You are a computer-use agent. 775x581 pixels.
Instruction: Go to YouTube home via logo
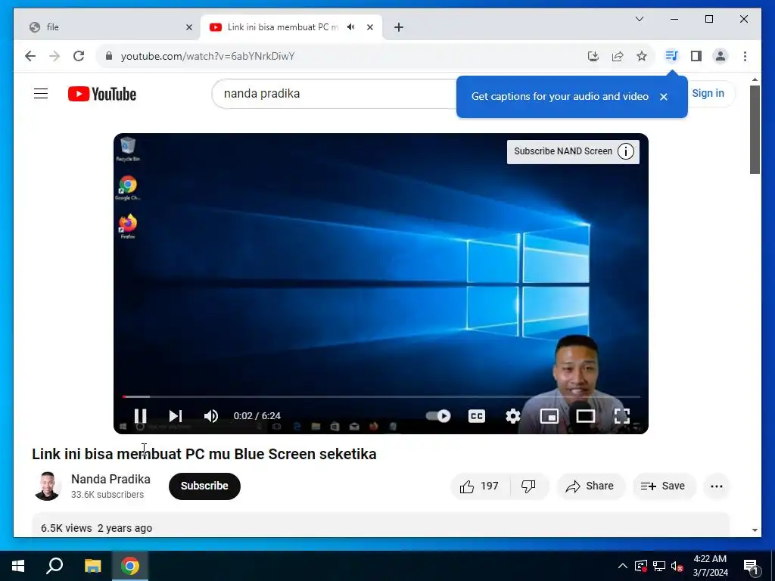102,94
